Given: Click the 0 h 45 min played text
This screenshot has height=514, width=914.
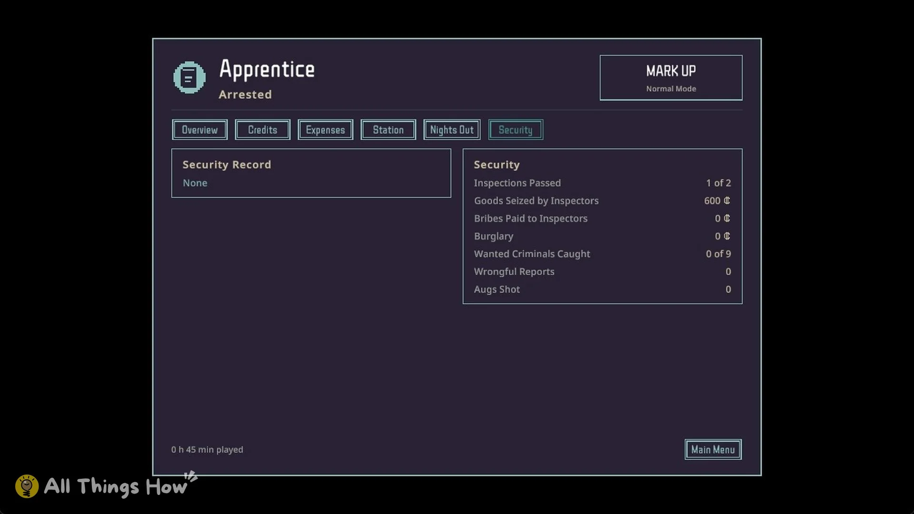Looking at the screenshot, I should point(207,450).
